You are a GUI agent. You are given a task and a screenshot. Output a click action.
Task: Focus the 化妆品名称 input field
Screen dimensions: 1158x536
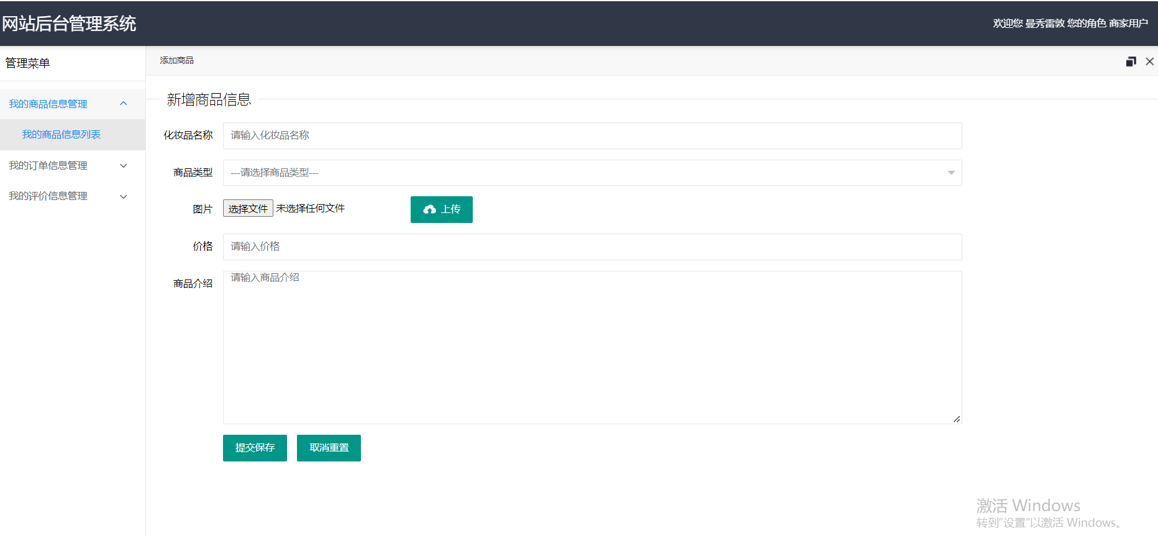click(591, 135)
